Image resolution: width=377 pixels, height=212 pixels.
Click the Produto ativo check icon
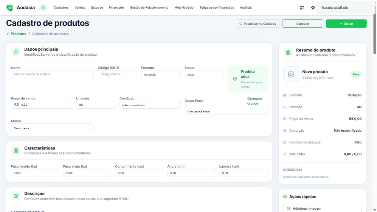tap(235, 79)
